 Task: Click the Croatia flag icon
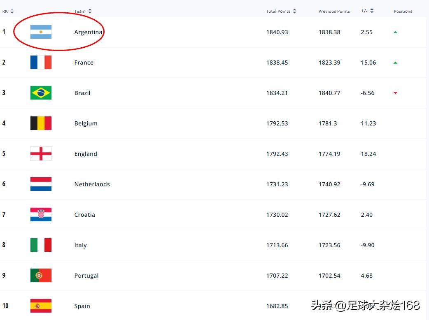(41, 214)
